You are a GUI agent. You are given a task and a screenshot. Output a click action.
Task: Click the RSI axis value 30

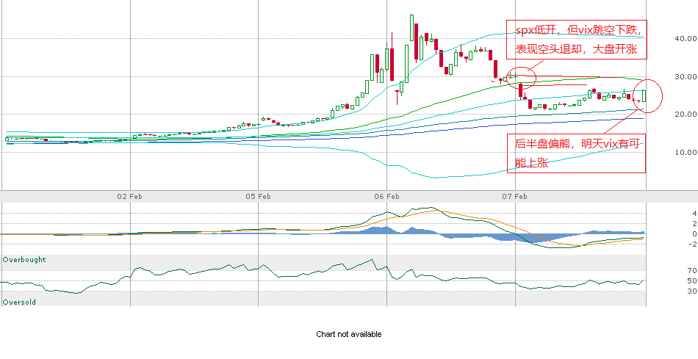coord(692,291)
